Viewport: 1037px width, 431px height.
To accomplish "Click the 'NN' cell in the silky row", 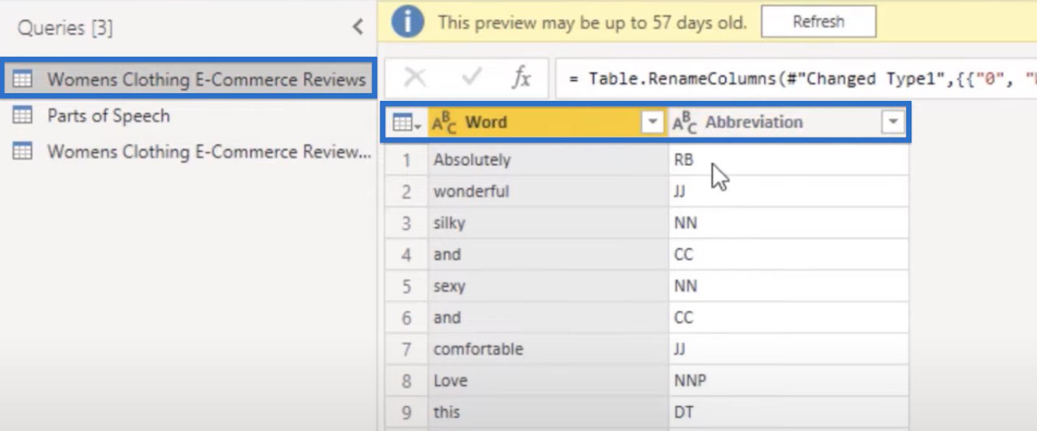I will [788, 223].
